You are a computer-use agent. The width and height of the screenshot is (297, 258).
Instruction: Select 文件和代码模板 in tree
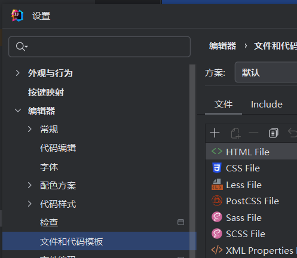(x=99, y=241)
